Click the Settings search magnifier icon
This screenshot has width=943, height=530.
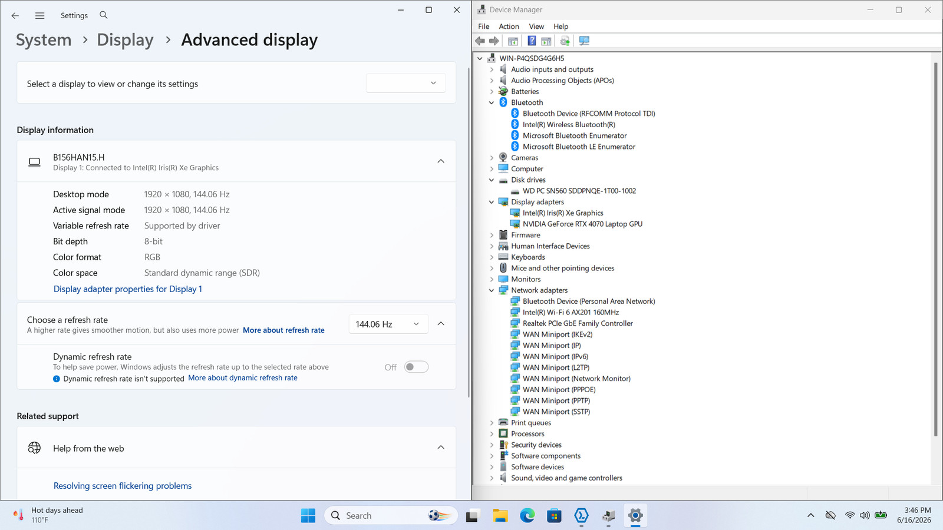click(x=104, y=15)
